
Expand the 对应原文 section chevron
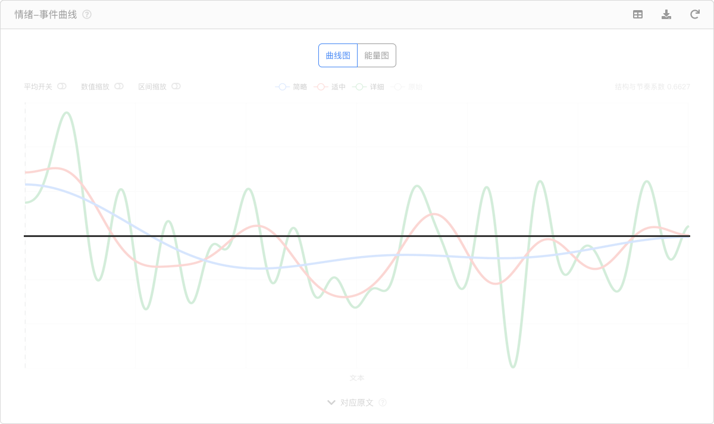pos(331,403)
